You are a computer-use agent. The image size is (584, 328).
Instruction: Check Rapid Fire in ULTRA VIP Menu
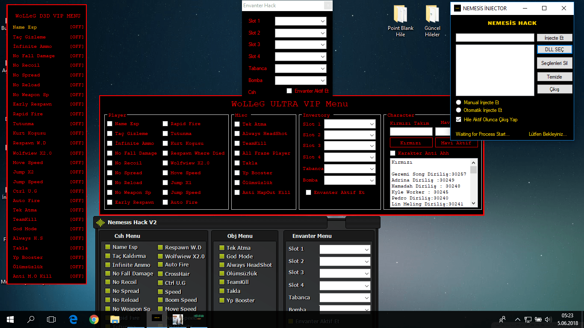point(165,124)
